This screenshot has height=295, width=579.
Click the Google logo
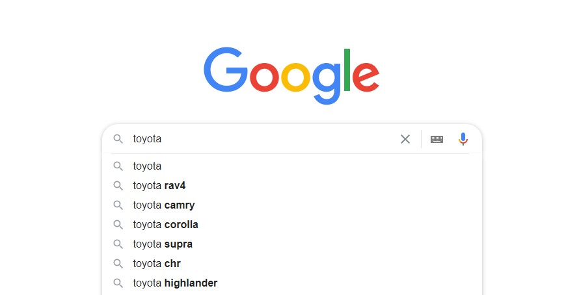pos(291,75)
